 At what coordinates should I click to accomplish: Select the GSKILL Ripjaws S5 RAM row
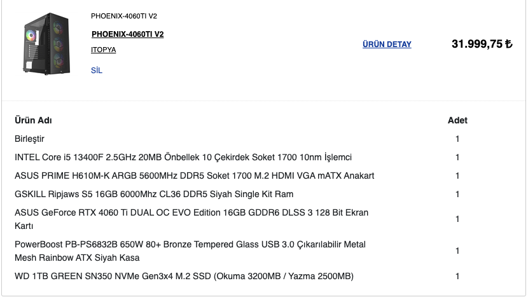tap(154, 194)
